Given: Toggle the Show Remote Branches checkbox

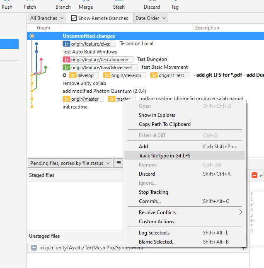Looking at the screenshot, I should [74, 18].
